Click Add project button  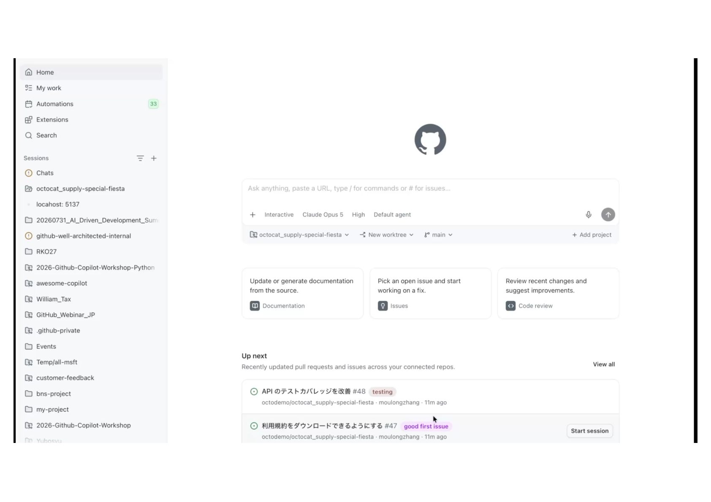pos(592,235)
